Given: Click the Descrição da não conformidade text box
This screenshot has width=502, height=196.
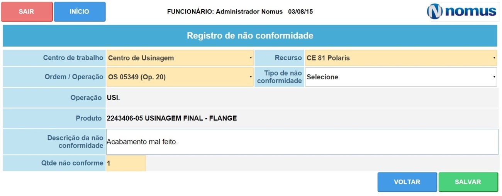Looking at the screenshot, I should tap(302, 142).
